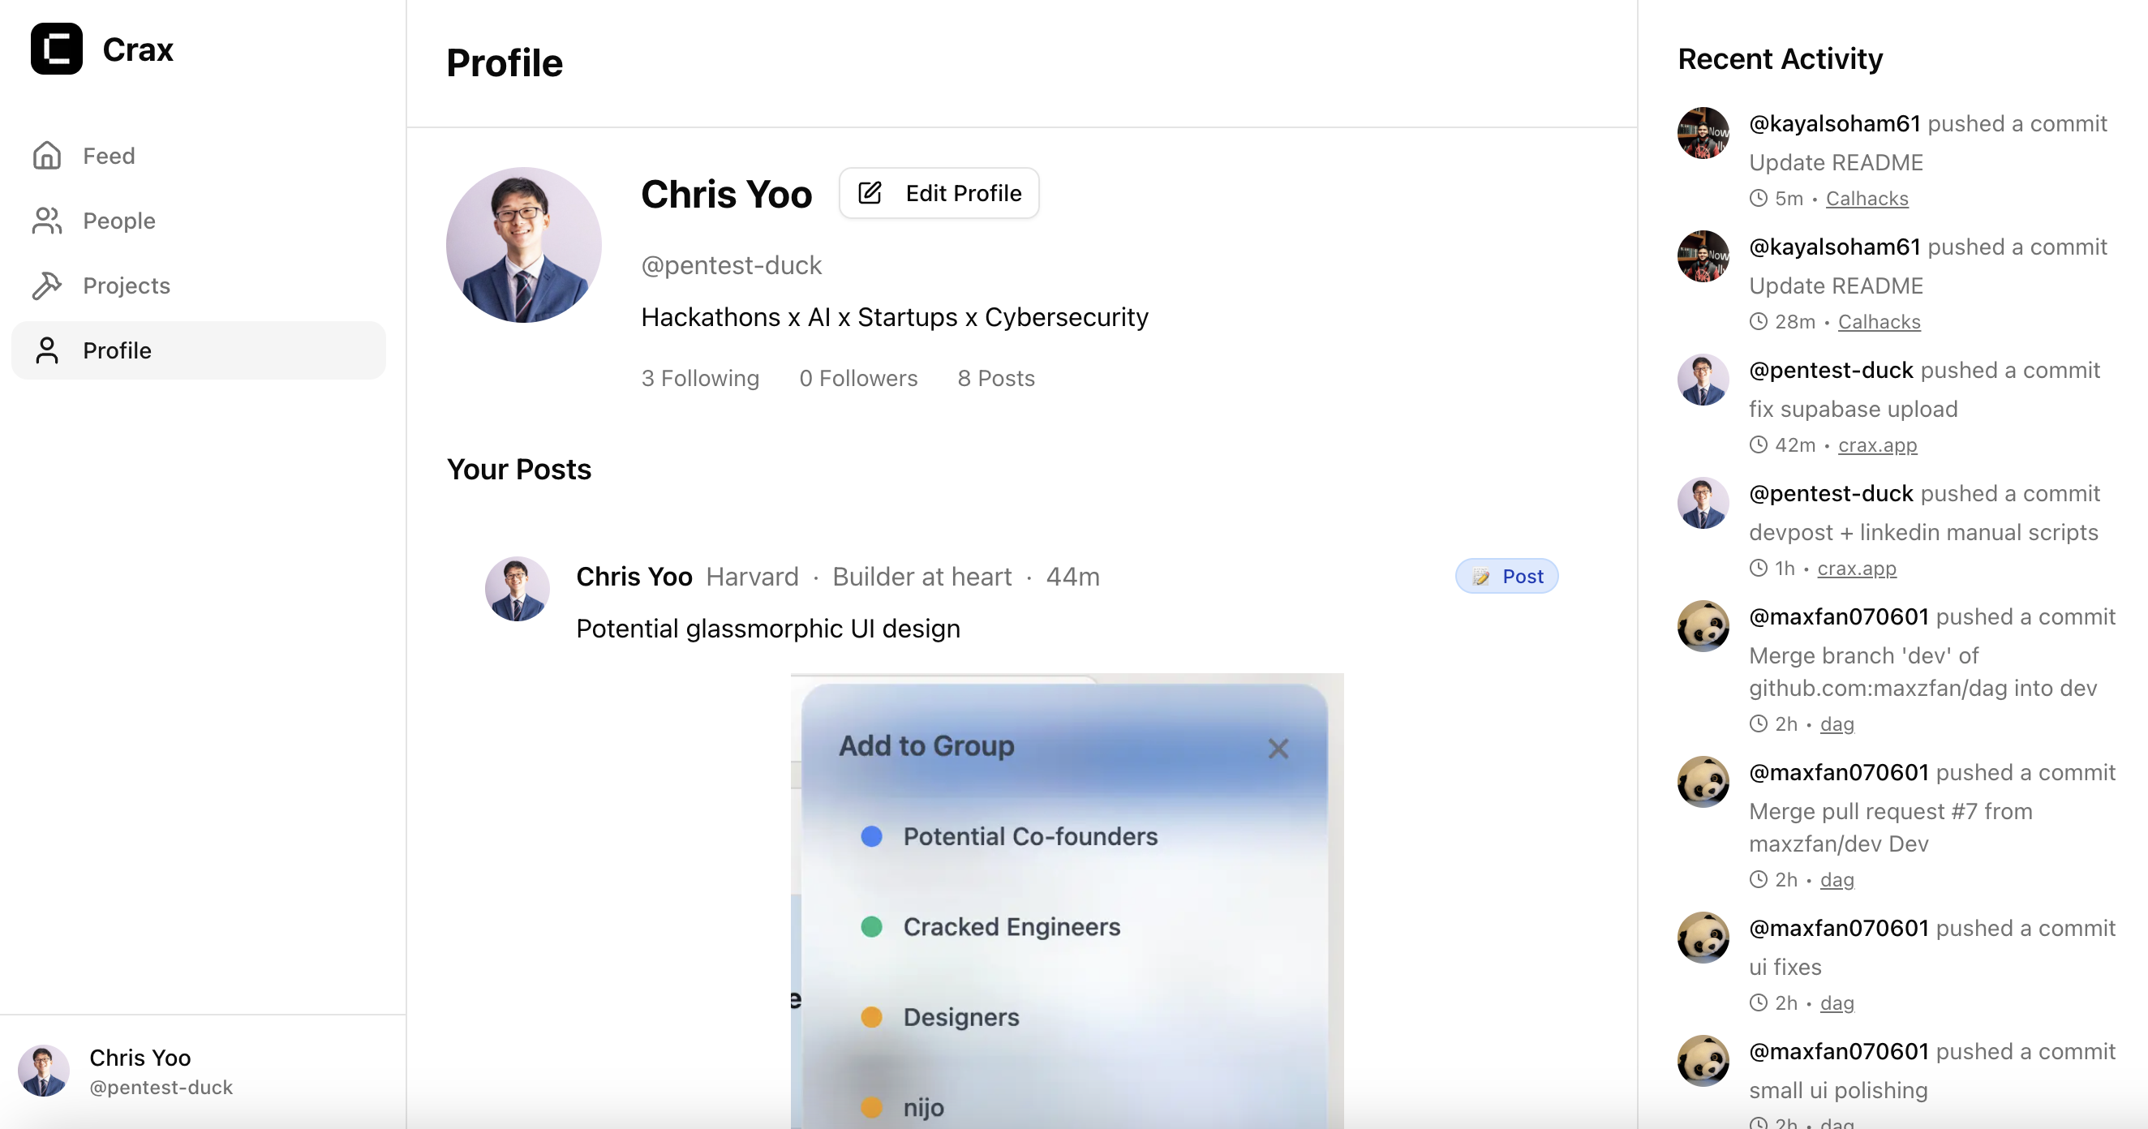This screenshot has height=1129, width=2148.
Task: Click Chris Yoo's large profile photo
Action: click(x=524, y=245)
